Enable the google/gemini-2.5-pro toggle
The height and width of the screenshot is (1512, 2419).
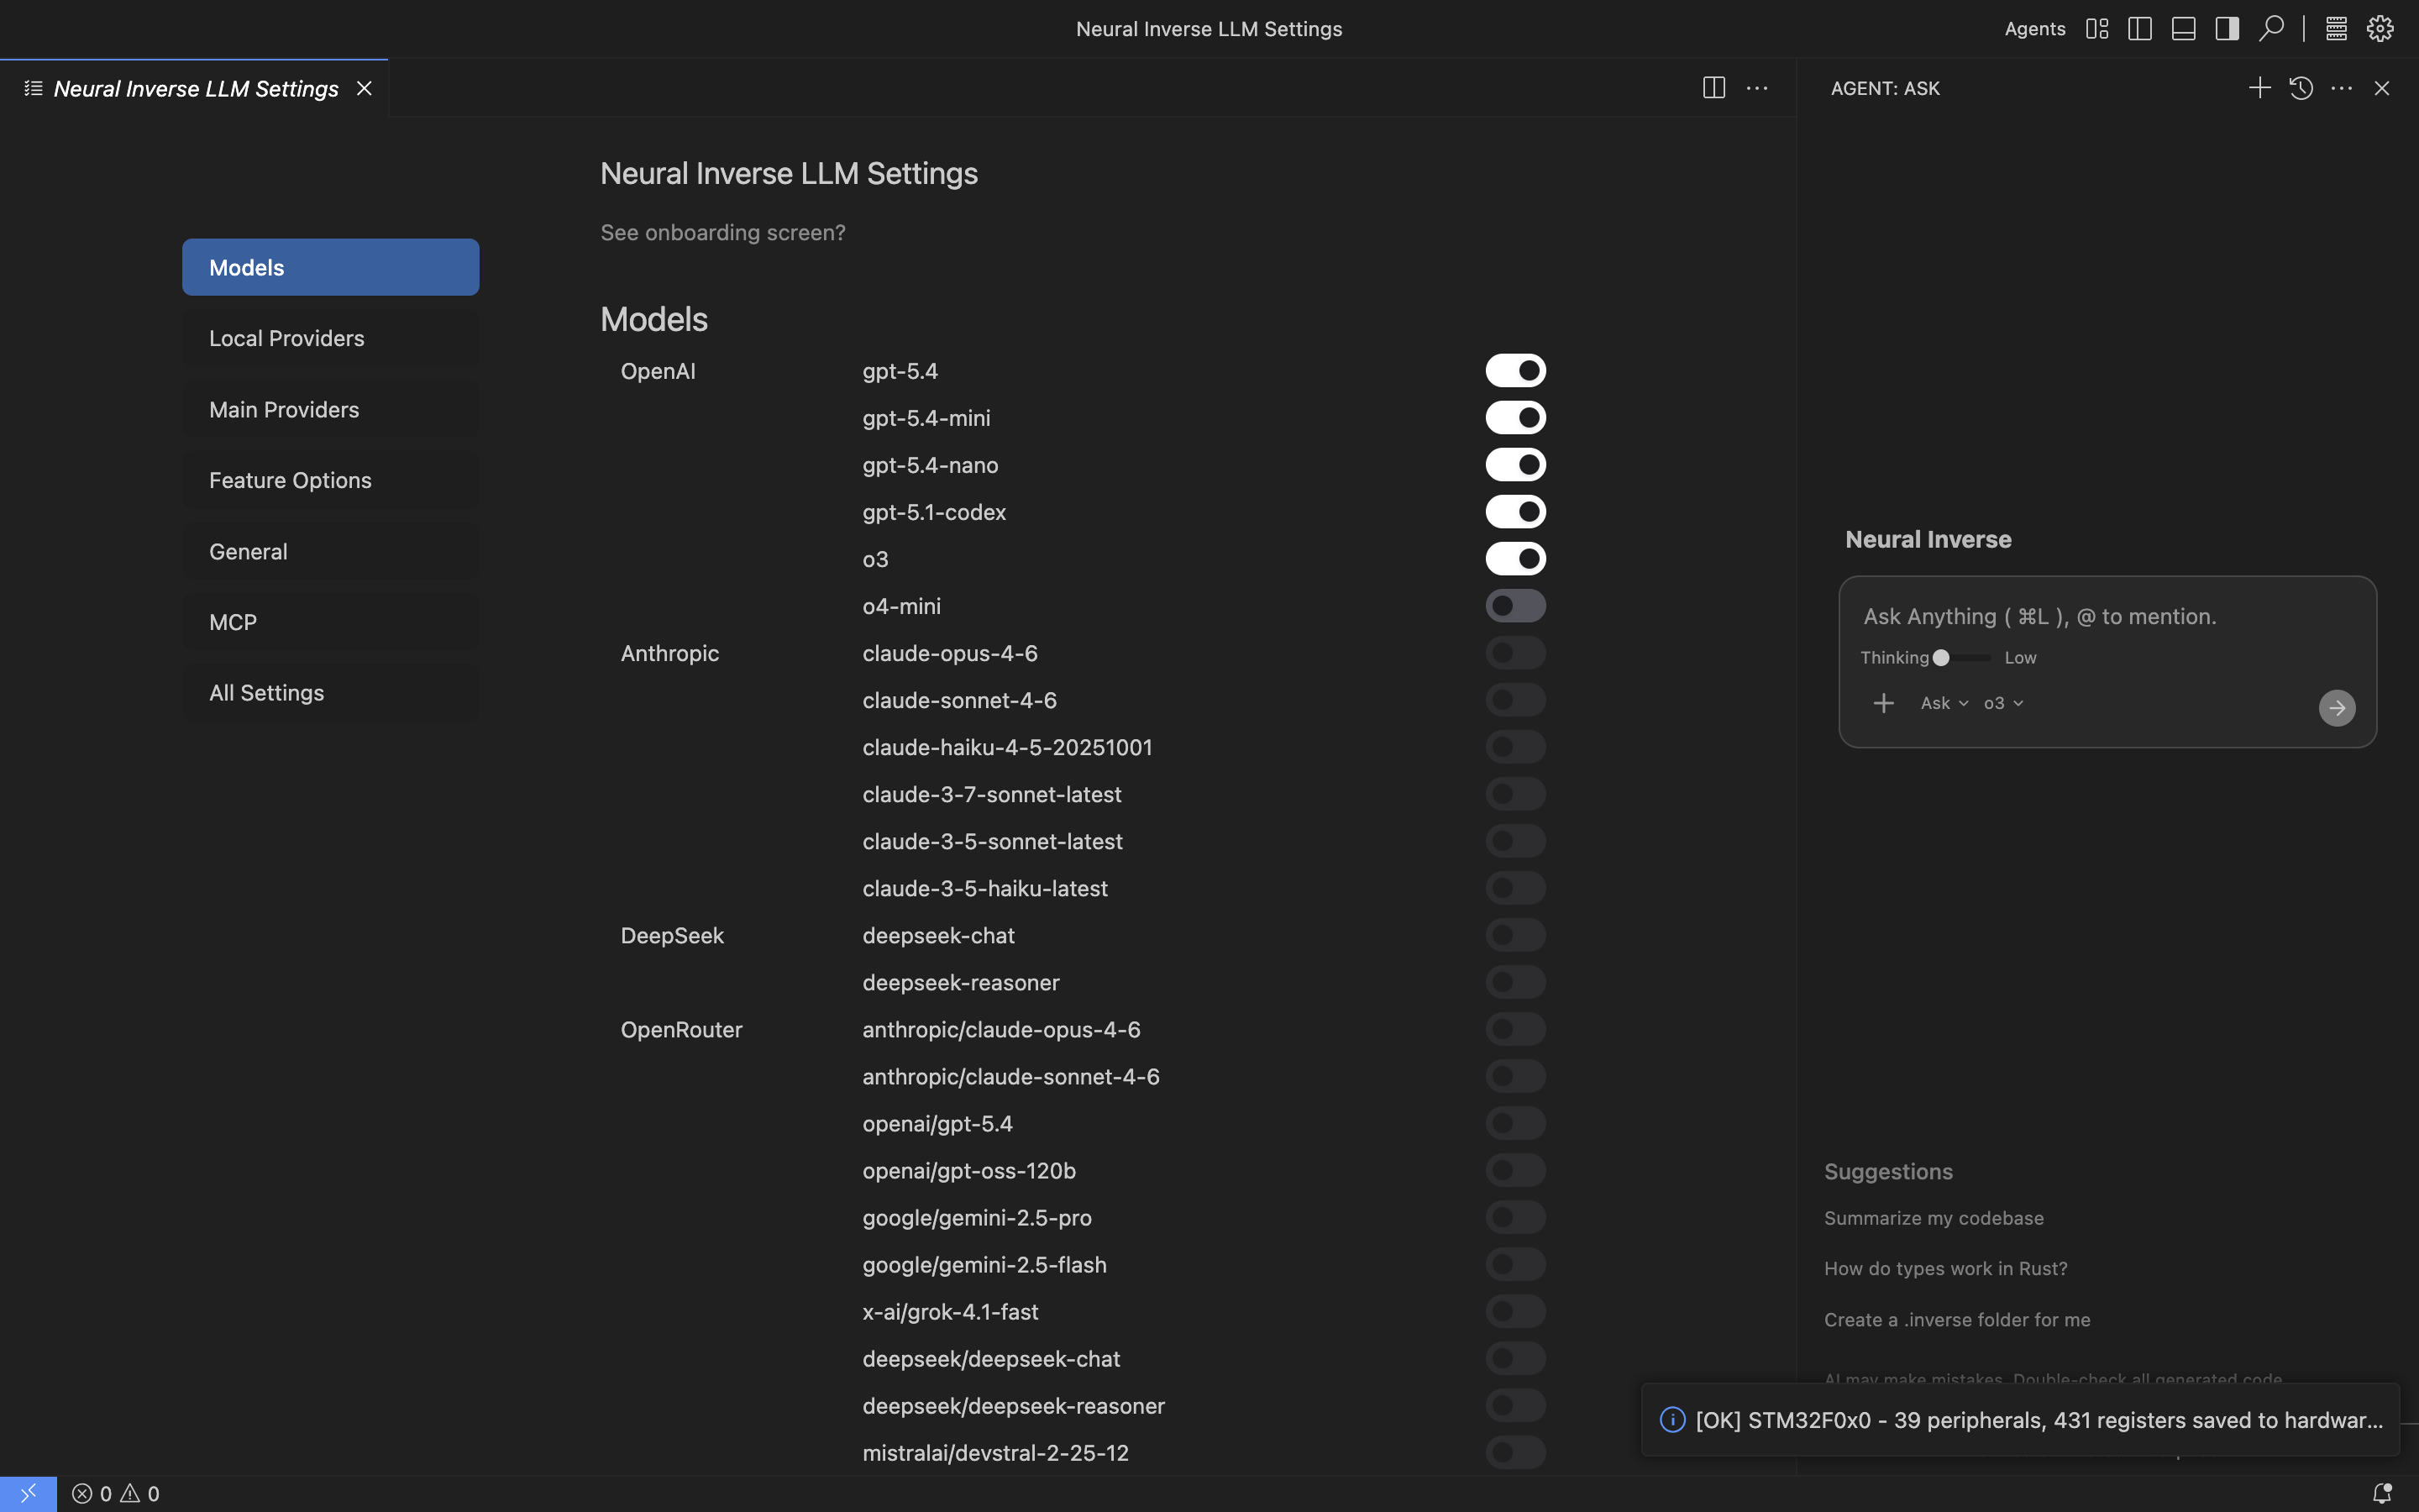1515,1217
